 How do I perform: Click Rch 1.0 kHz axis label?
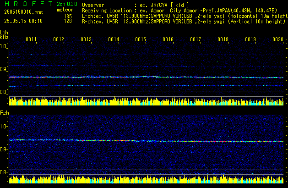click(x=3, y=127)
